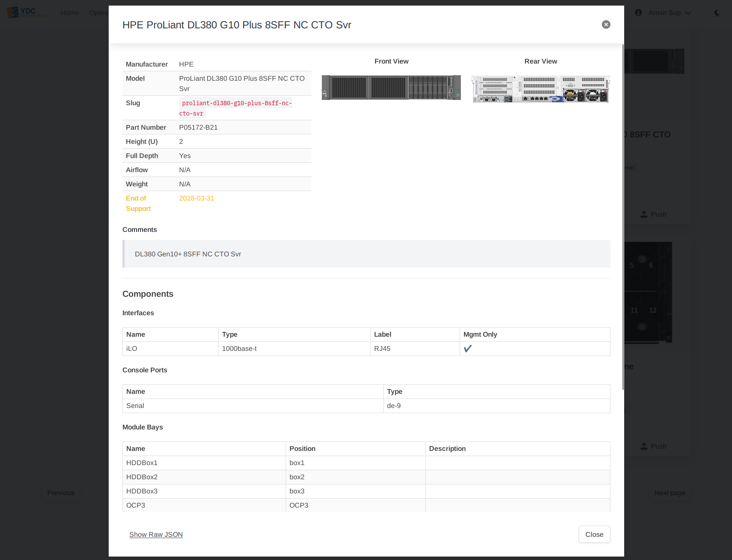Click the Height (U) value 2

[x=181, y=141]
